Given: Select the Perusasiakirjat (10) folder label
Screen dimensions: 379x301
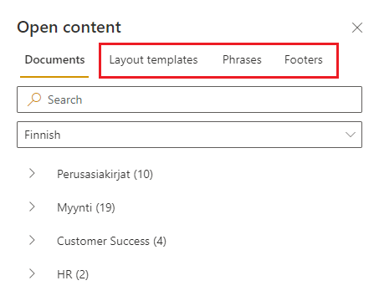Looking at the screenshot, I should 105,174.
